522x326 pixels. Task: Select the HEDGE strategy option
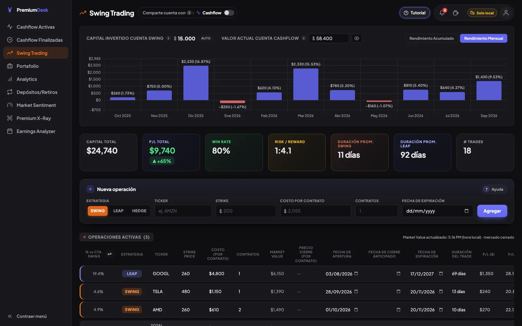(139, 211)
